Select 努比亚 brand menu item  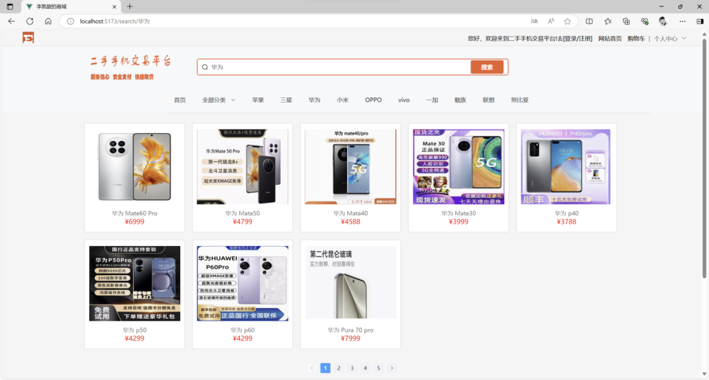coord(519,100)
